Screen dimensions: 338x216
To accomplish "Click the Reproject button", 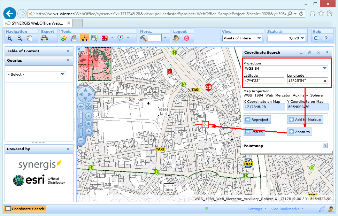I will point(257,119).
